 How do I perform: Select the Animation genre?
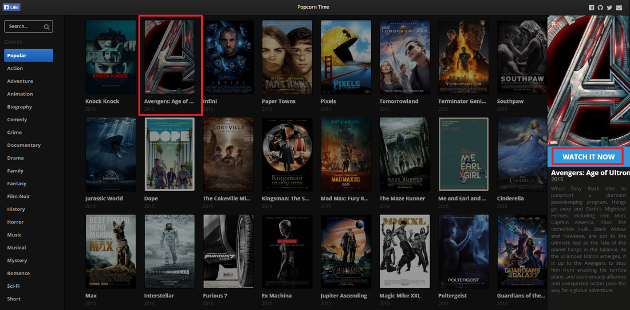(x=20, y=94)
